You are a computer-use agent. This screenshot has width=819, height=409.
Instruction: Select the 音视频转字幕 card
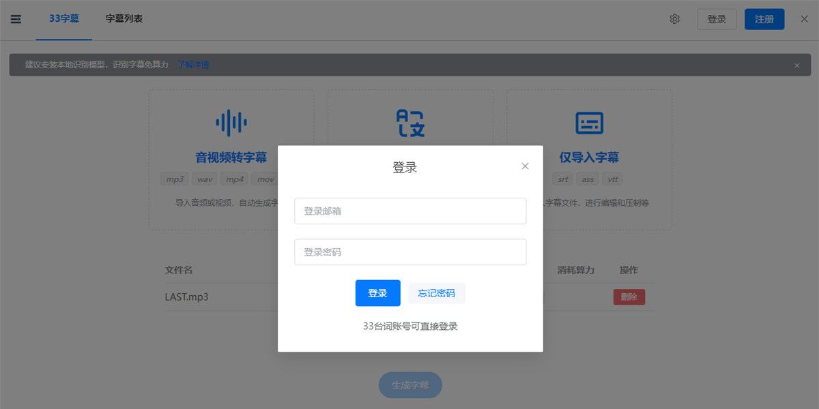231,156
